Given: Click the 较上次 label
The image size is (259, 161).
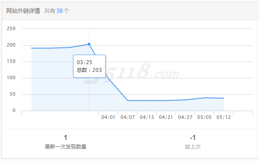Looking at the screenshot, I should pyautogui.click(x=193, y=146).
